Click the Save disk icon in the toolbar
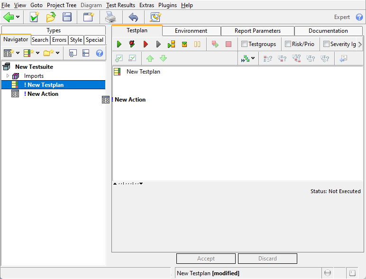Screen dimensions: 366x279 point(67,17)
